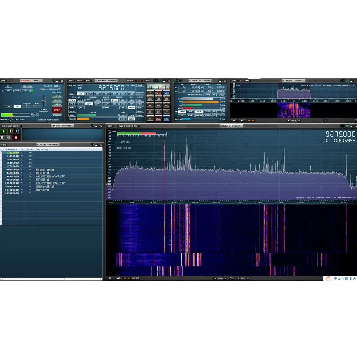Click PWR & SNR TO CSV button
The height and width of the screenshot is (357, 357).
[x=128, y=126]
